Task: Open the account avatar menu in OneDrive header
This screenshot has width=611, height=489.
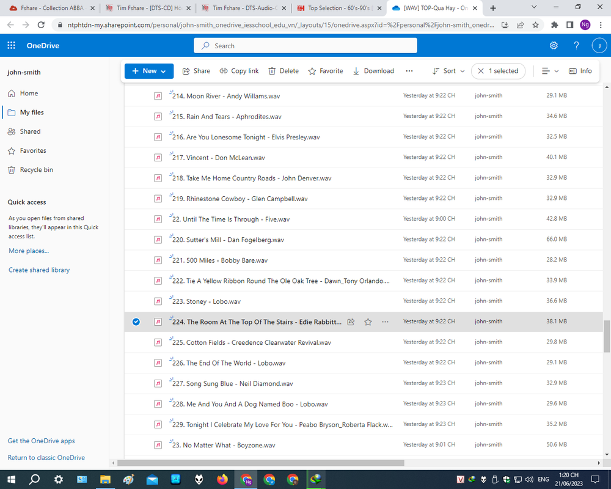Action: (x=599, y=46)
